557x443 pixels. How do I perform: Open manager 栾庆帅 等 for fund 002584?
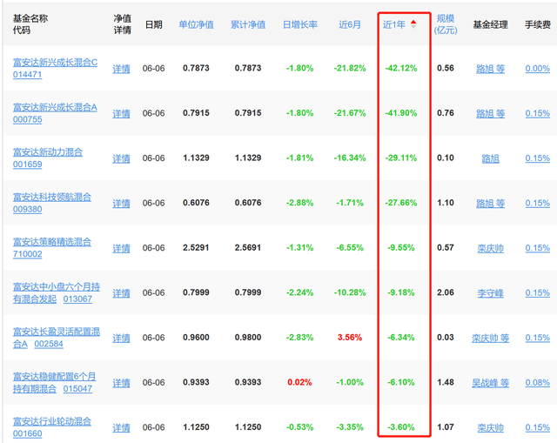pos(490,338)
